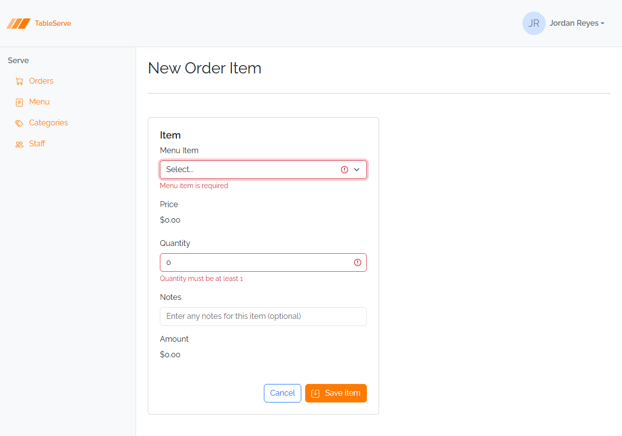Click into the Notes input field
This screenshot has height=436, width=622.
(263, 316)
